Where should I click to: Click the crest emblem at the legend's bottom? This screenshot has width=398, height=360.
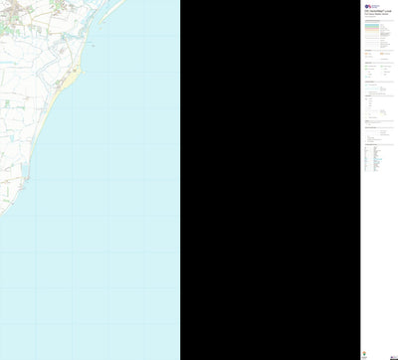364,354
